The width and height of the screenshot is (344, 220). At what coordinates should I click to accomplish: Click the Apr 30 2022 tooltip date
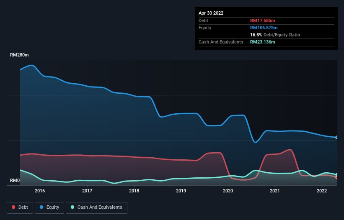pyautogui.click(x=211, y=13)
